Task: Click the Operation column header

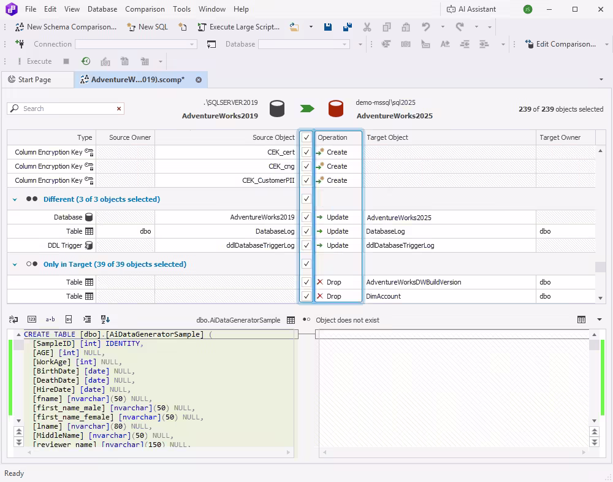Action: pos(338,137)
